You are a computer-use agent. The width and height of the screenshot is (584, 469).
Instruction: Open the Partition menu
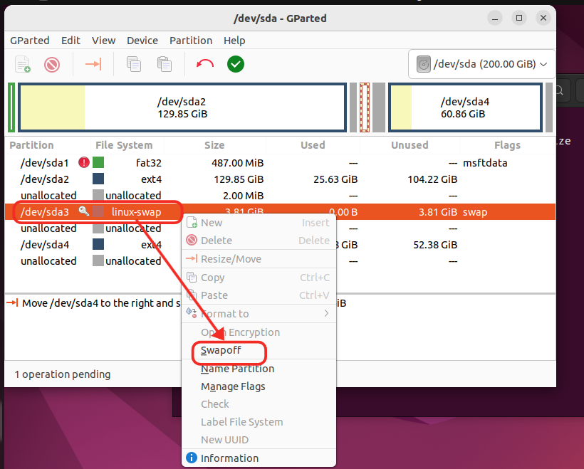pos(191,40)
